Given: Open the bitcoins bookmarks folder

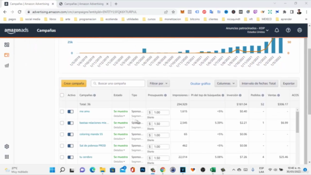Looking at the screenshot, I should [x=192, y=19].
